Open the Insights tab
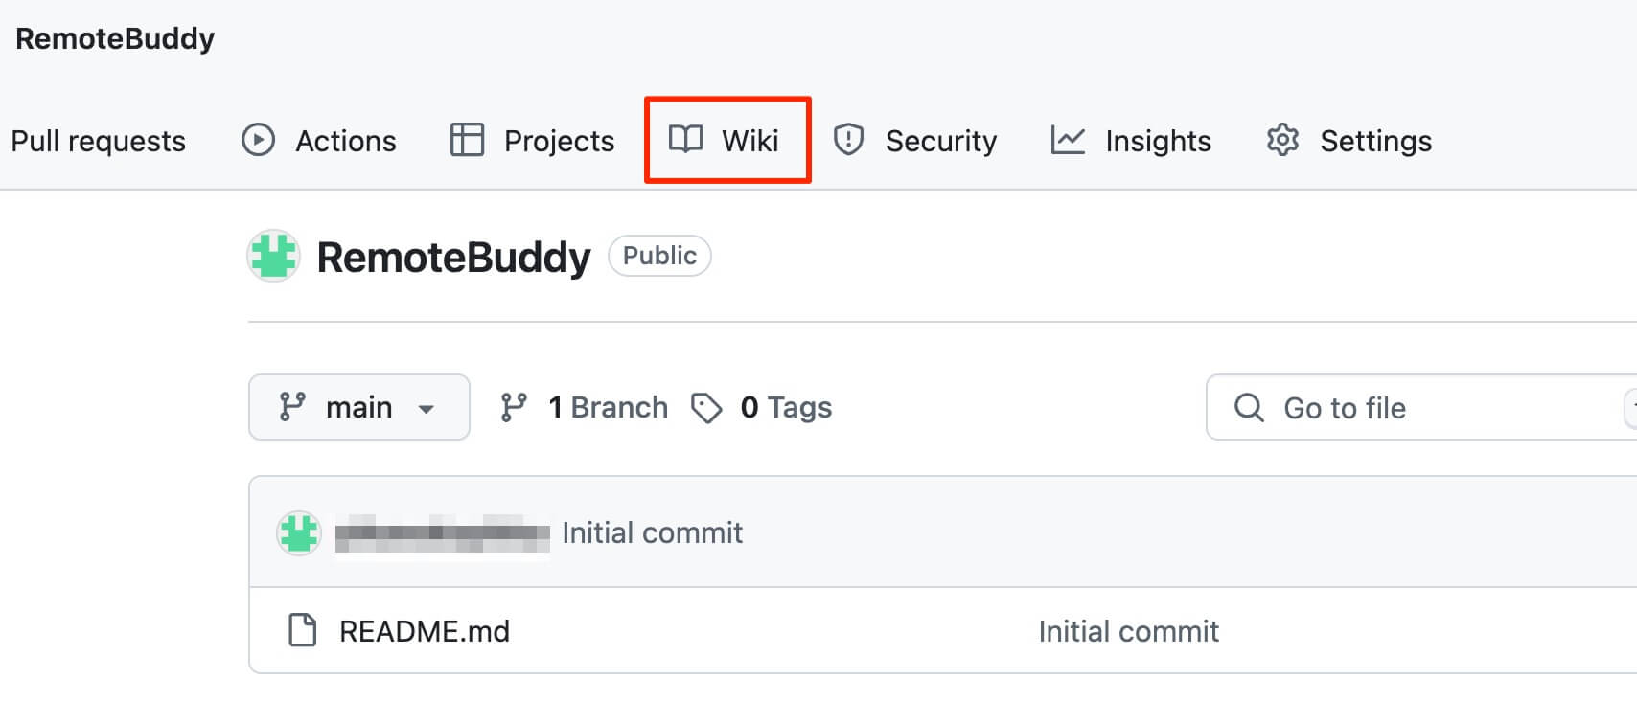This screenshot has width=1637, height=701. point(1131,140)
